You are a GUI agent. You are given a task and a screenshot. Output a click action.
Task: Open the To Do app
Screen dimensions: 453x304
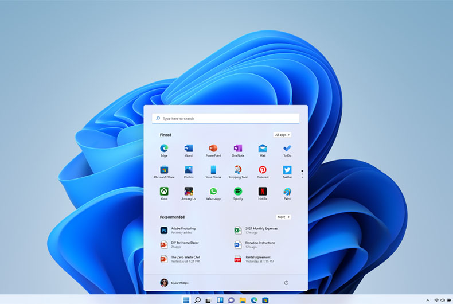pos(287,150)
